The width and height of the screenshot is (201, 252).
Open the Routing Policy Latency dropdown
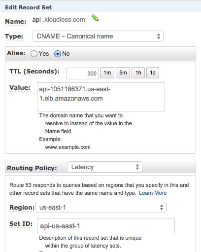pos(104,167)
